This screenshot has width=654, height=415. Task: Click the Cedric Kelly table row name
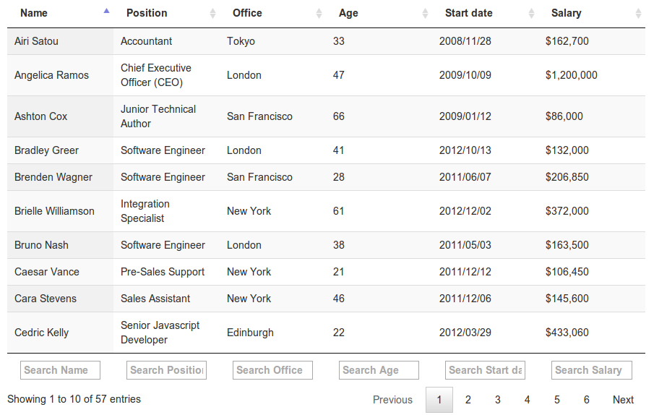pos(42,333)
